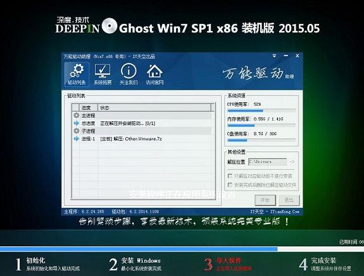Image resolution: width=364 pixels, height=276 pixels.
Task: Click step 4 完成安装 label
Action: click(323, 261)
